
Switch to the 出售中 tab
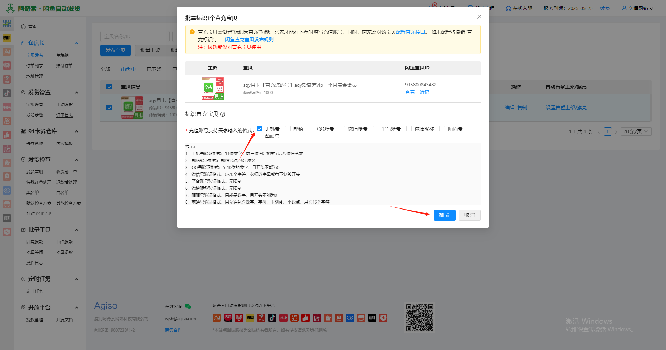[x=128, y=69]
